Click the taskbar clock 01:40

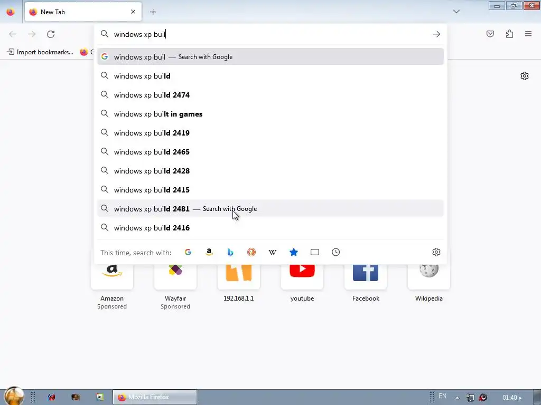pos(511,398)
